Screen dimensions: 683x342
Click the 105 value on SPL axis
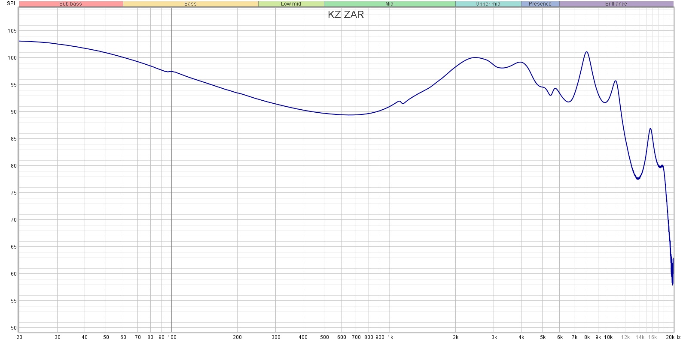click(12, 31)
